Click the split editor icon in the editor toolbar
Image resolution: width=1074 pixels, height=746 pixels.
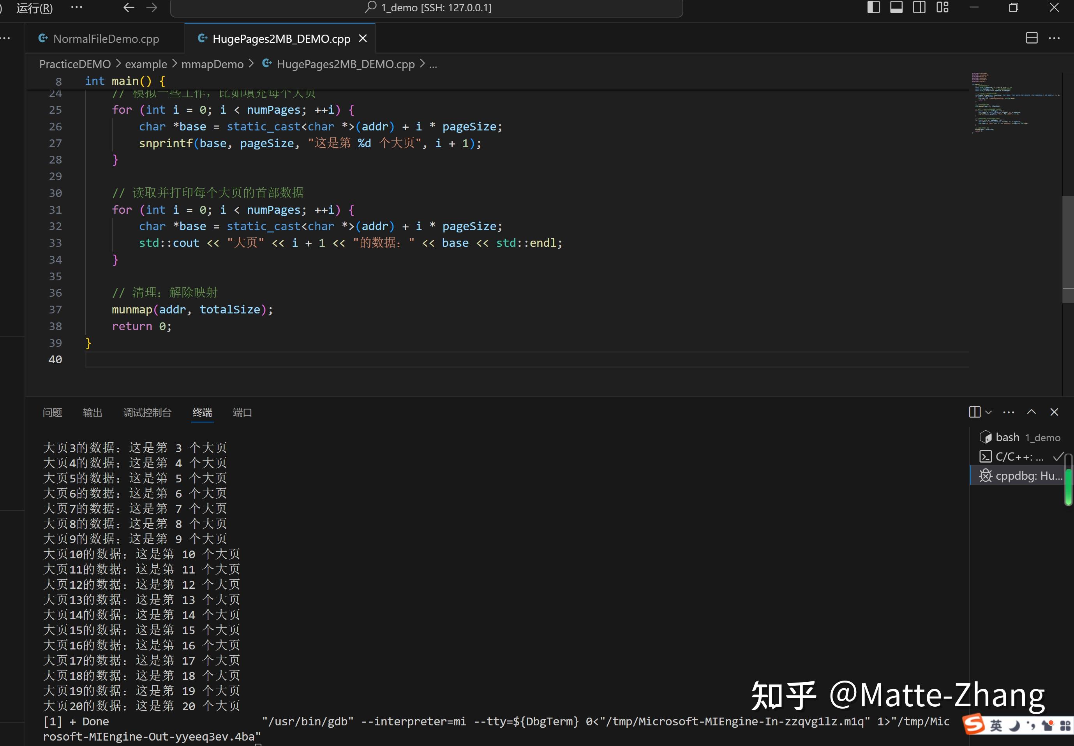pyautogui.click(x=1032, y=38)
